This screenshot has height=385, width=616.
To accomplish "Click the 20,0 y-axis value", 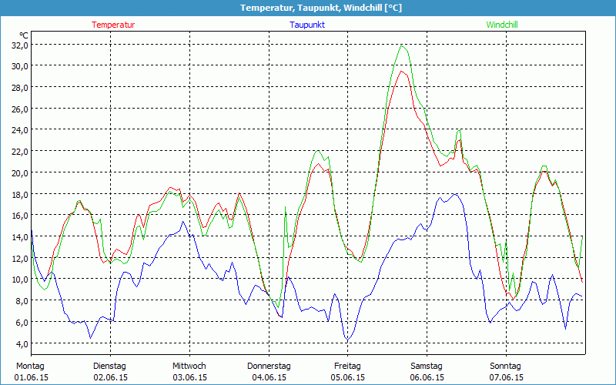I will 20,173.
